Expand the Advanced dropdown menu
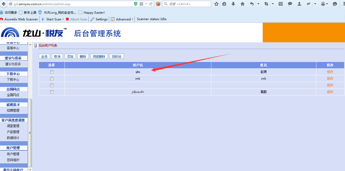 tap(132, 19)
